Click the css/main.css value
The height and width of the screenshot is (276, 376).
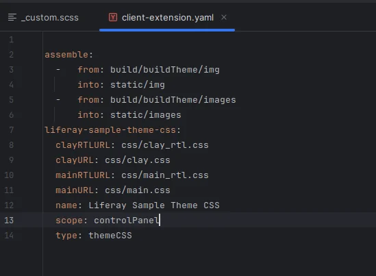pyautogui.click(x=138, y=190)
